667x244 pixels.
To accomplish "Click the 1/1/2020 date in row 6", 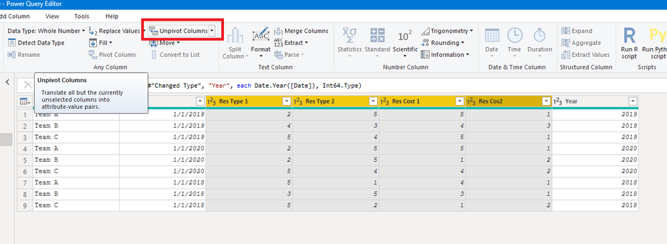I will click(x=162, y=171).
